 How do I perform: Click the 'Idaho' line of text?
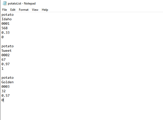point(7,19)
